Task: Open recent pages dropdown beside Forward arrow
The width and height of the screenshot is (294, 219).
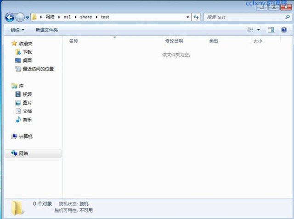Action: coord(28,17)
